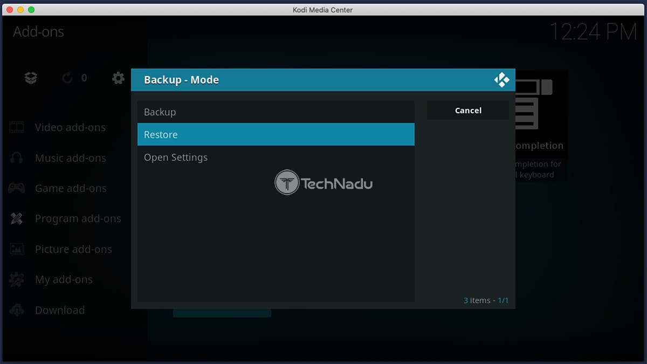Image resolution: width=647 pixels, height=364 pixels.
Task: Choose Restore in Backup Mode list
Action: (x=276, y=134)
